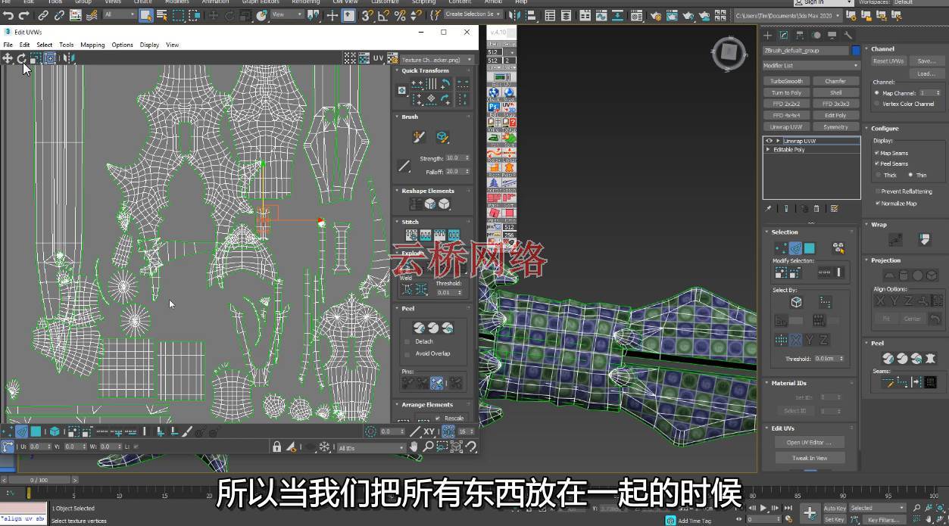Click the Reset UVWs button
The image size is (949, 526).
tap(888, 61)
